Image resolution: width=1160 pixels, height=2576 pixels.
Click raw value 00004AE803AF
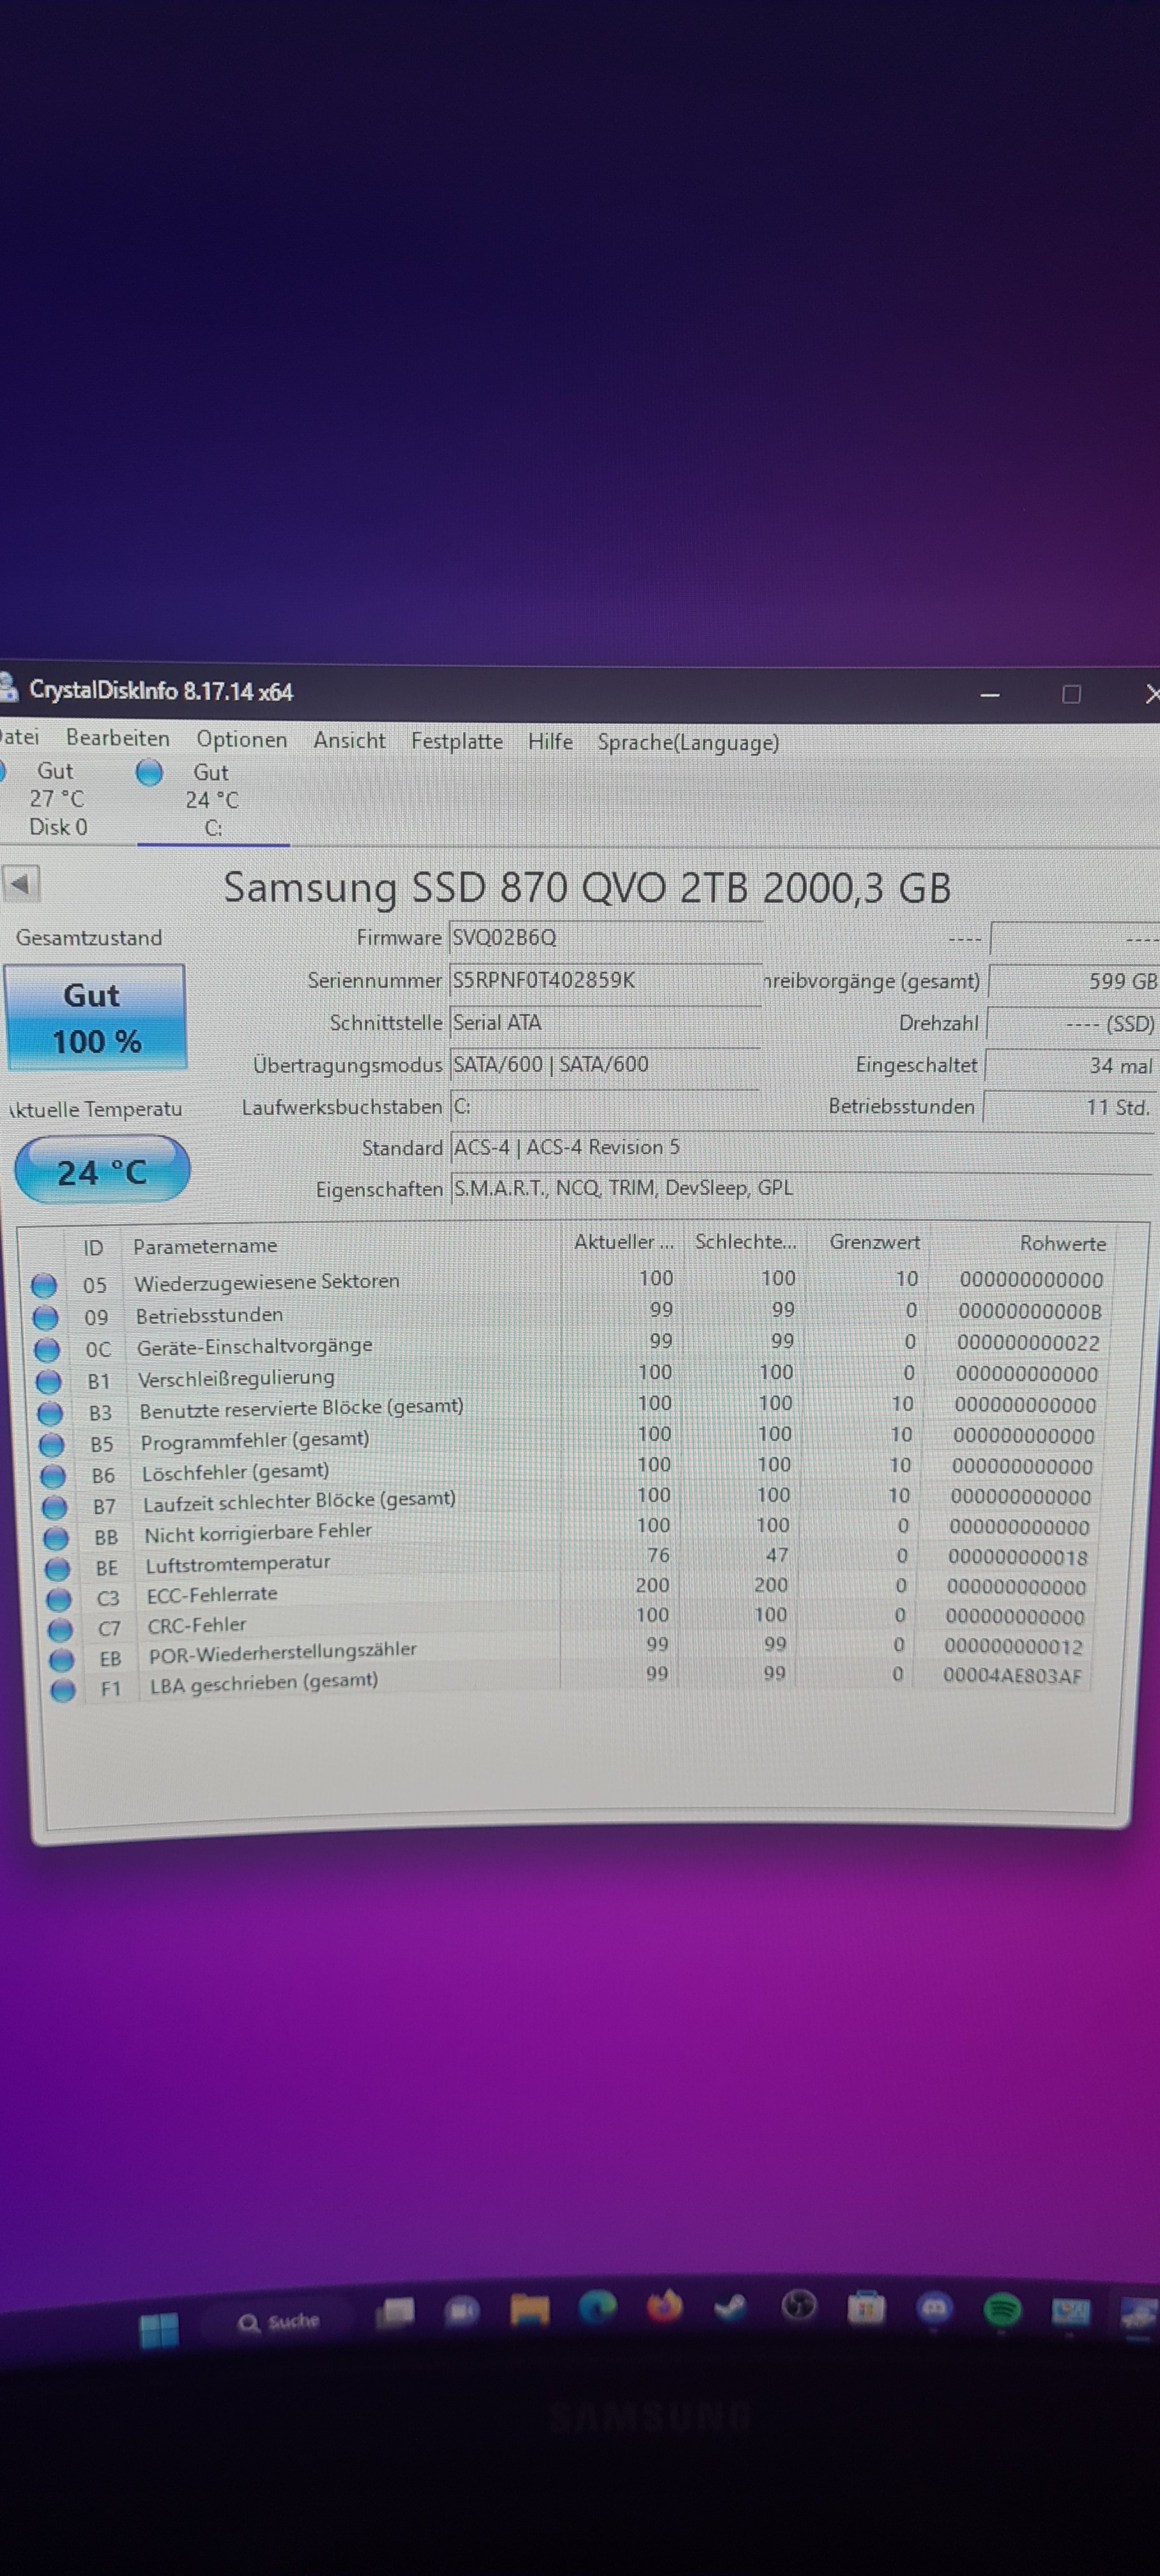pyautogui.click(x=1012, y=1676)
